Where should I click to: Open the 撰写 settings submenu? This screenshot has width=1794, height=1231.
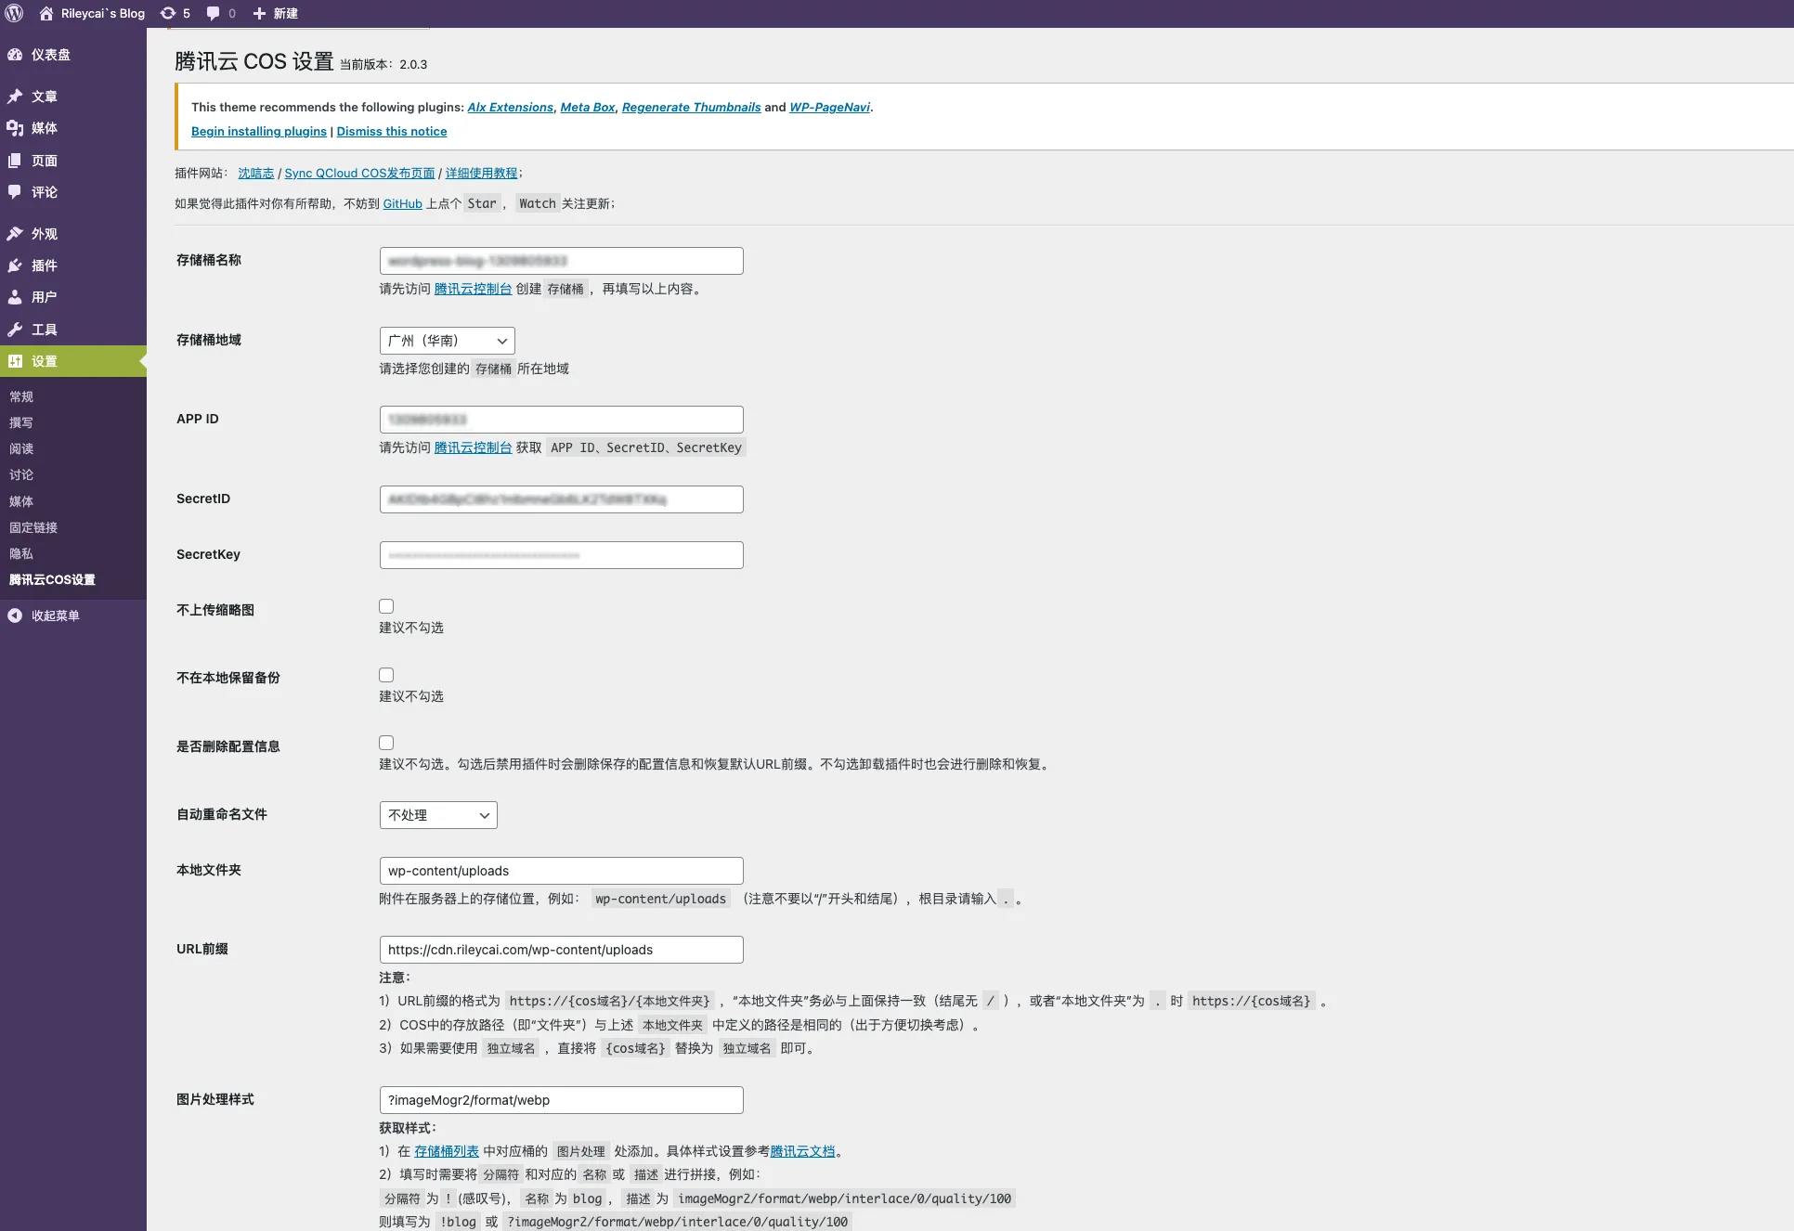tap(21, 422)
